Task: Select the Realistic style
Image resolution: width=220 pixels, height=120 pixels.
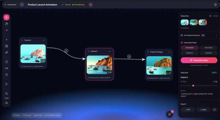Action: point(189,53)
